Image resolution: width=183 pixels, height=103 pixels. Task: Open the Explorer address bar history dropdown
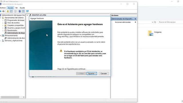[152, 22]
